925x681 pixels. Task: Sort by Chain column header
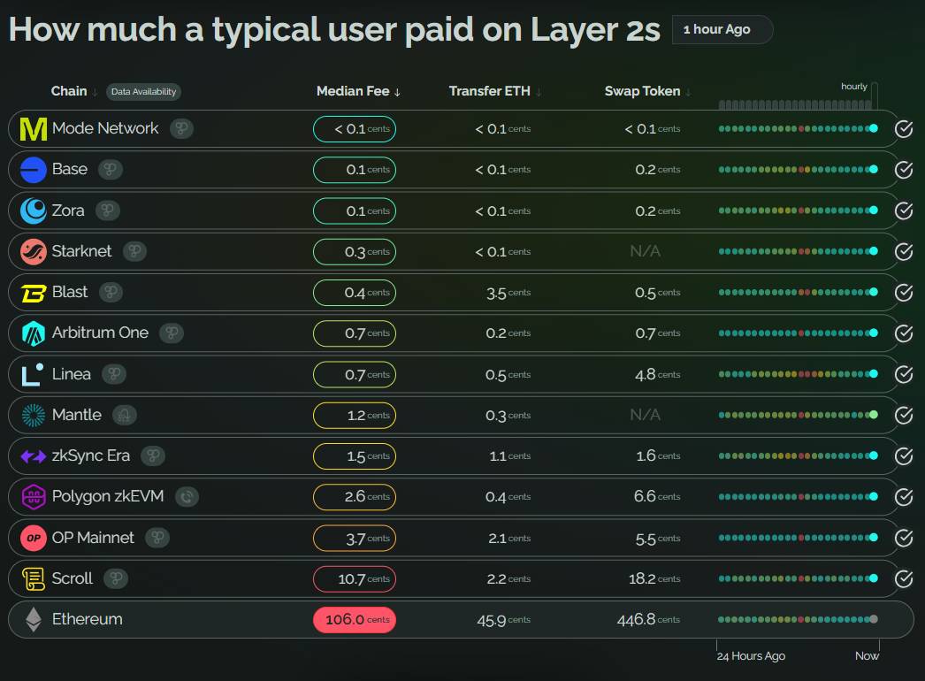click(73, 91)
